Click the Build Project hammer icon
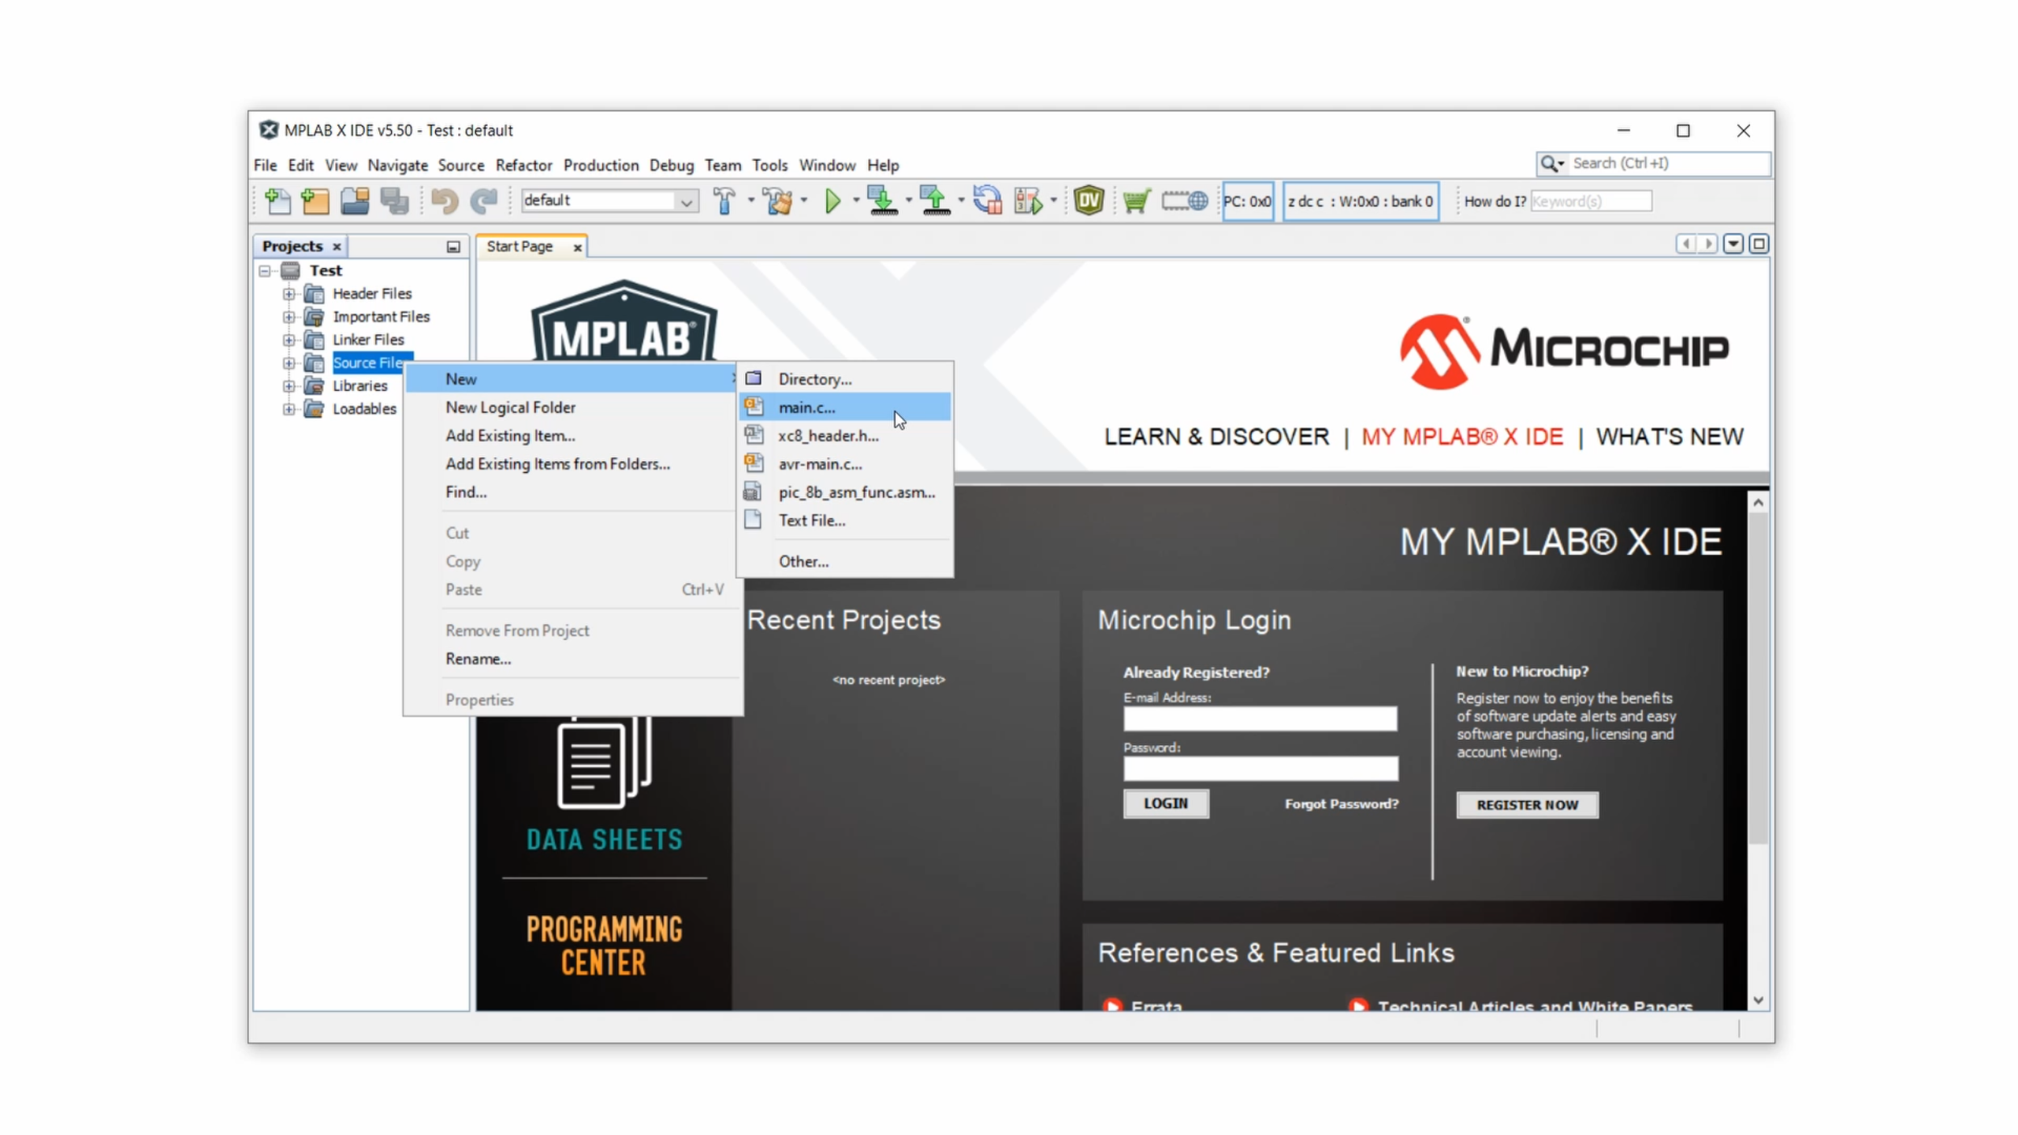The image size is (2018, 1135). tap(724, 201)
